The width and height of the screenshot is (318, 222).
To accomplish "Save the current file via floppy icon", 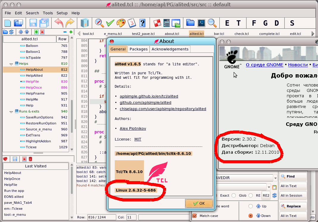I will pyautogui.click(x=33, y=23).
